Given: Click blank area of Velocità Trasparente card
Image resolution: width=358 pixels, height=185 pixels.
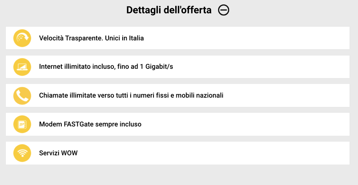Looking at the screenshot, I should (x=261, y=38).
